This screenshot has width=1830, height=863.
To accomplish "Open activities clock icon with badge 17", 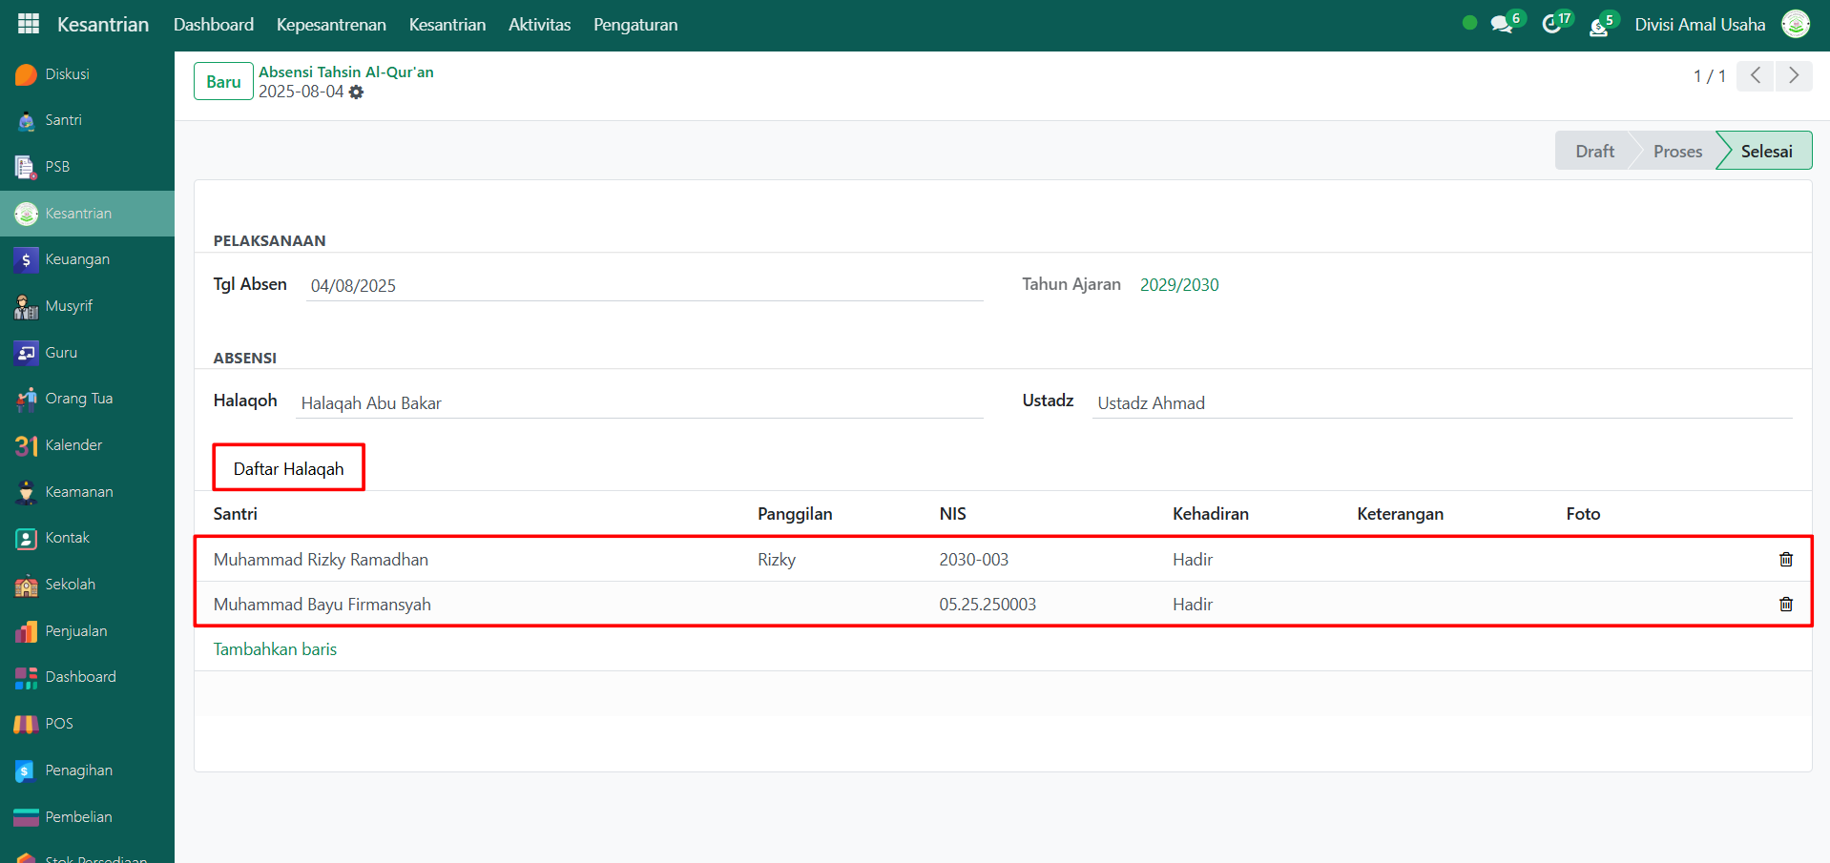I will coord(1552,25).
